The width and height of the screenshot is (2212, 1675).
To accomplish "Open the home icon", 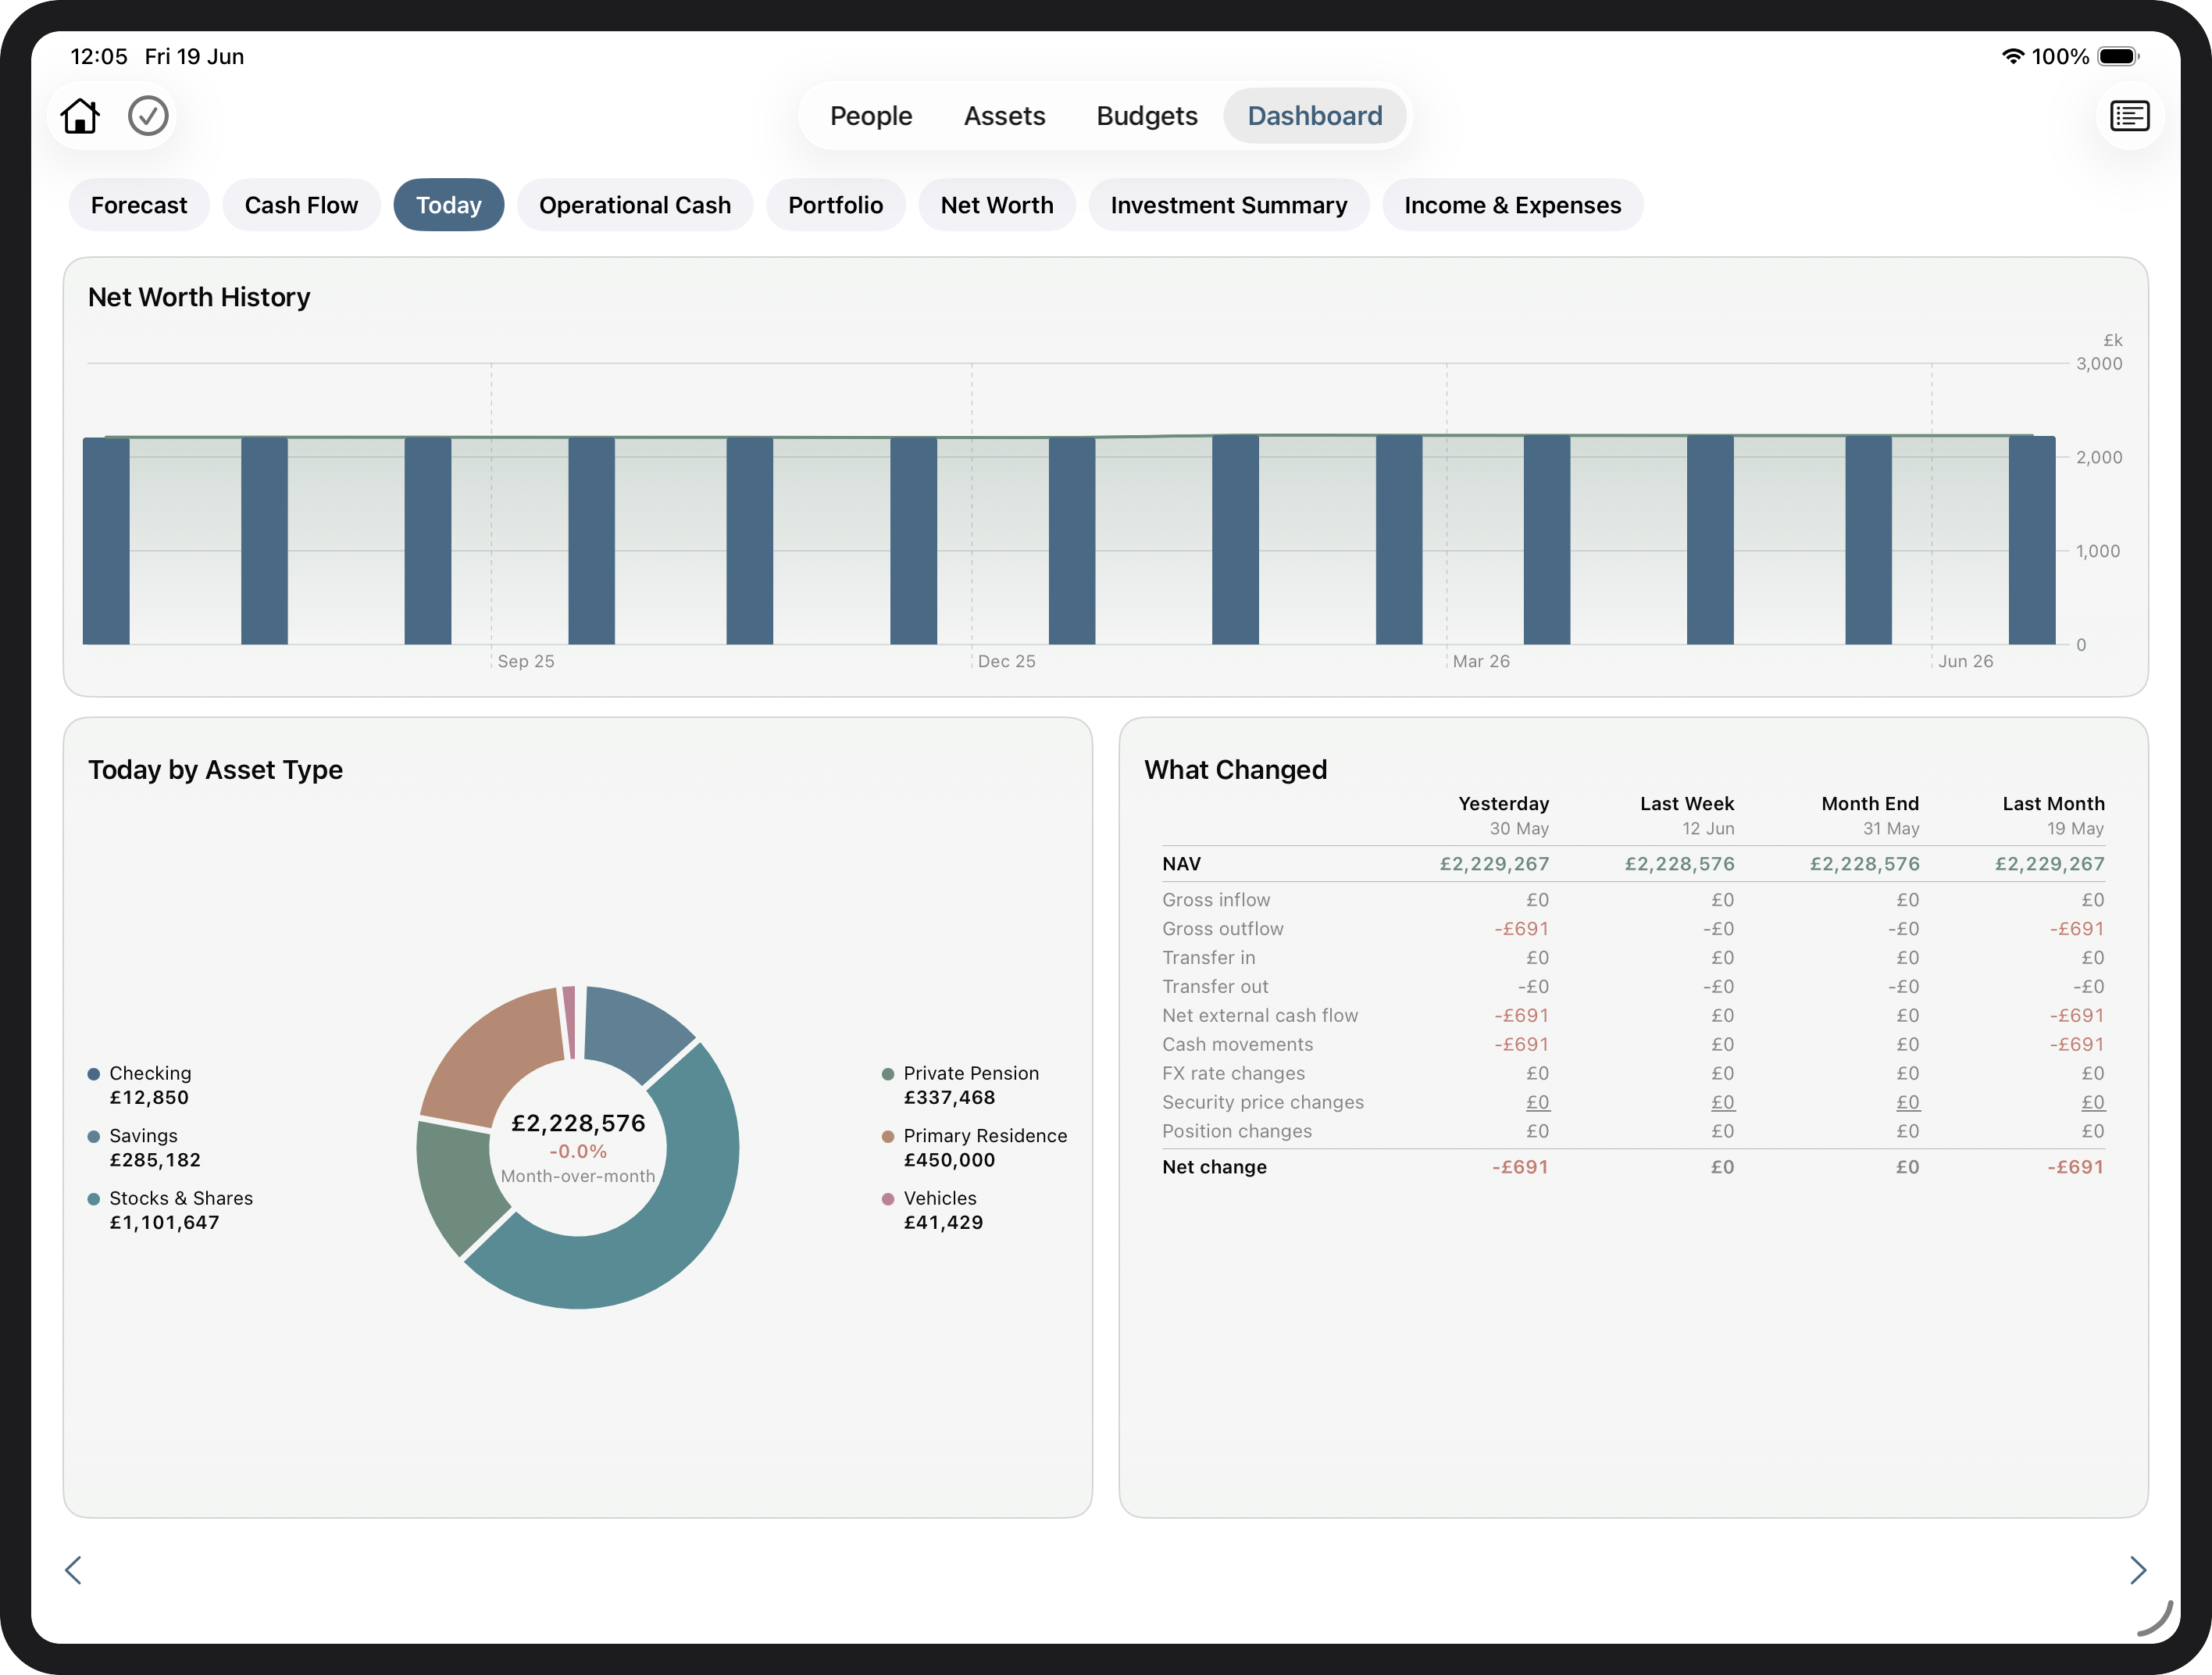I will [80, 116].
